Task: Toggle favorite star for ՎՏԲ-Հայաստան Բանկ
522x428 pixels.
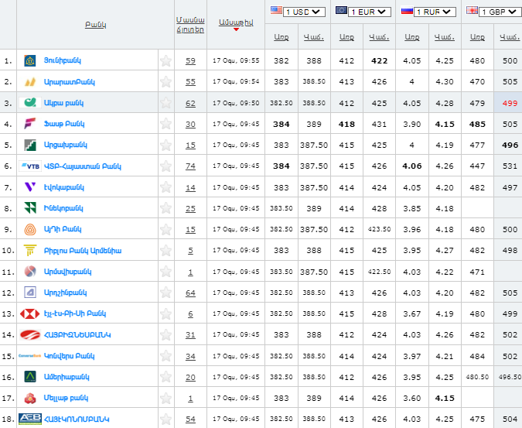Action: tap(165, 166)
